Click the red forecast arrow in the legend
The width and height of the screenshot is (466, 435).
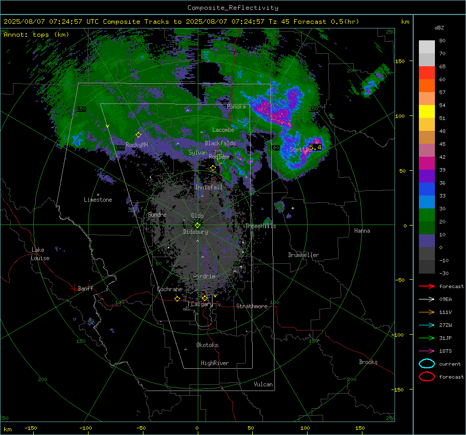point(427,286)
